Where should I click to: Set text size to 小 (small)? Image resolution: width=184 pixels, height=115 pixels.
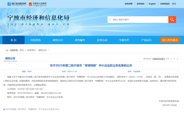click(x=177, y=59)
